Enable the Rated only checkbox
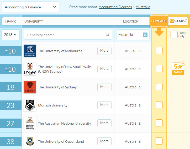This screenshot has width=190, height=149. click(174, 35)
